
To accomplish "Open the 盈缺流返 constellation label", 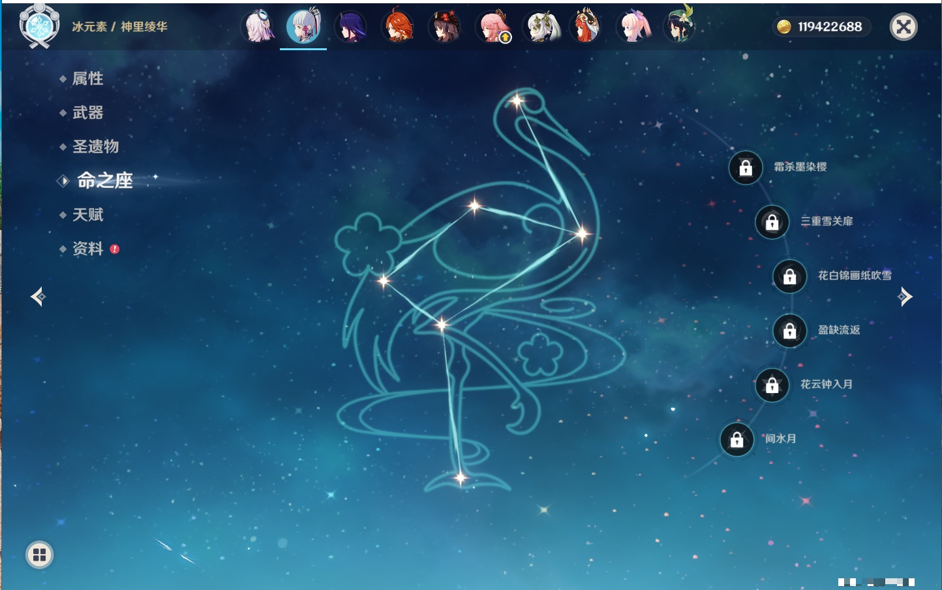I will (839, 330).
